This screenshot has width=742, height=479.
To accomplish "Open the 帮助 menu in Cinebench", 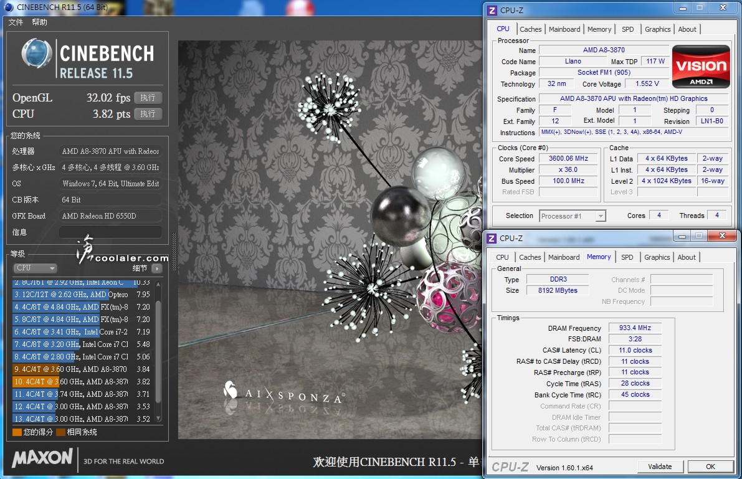I will pos(39,22).
